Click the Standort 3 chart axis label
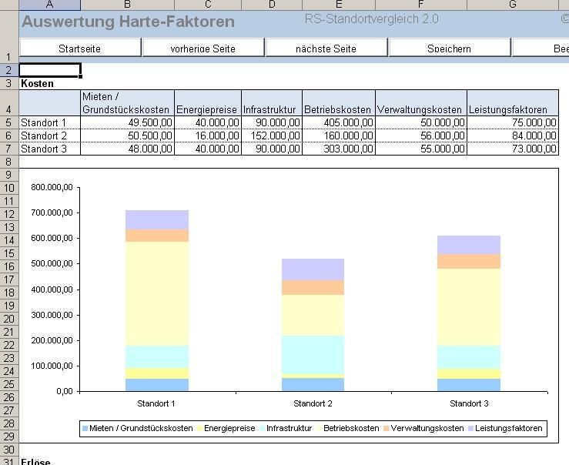This screenshot has width=569, height=465. (x=469, y=403)
